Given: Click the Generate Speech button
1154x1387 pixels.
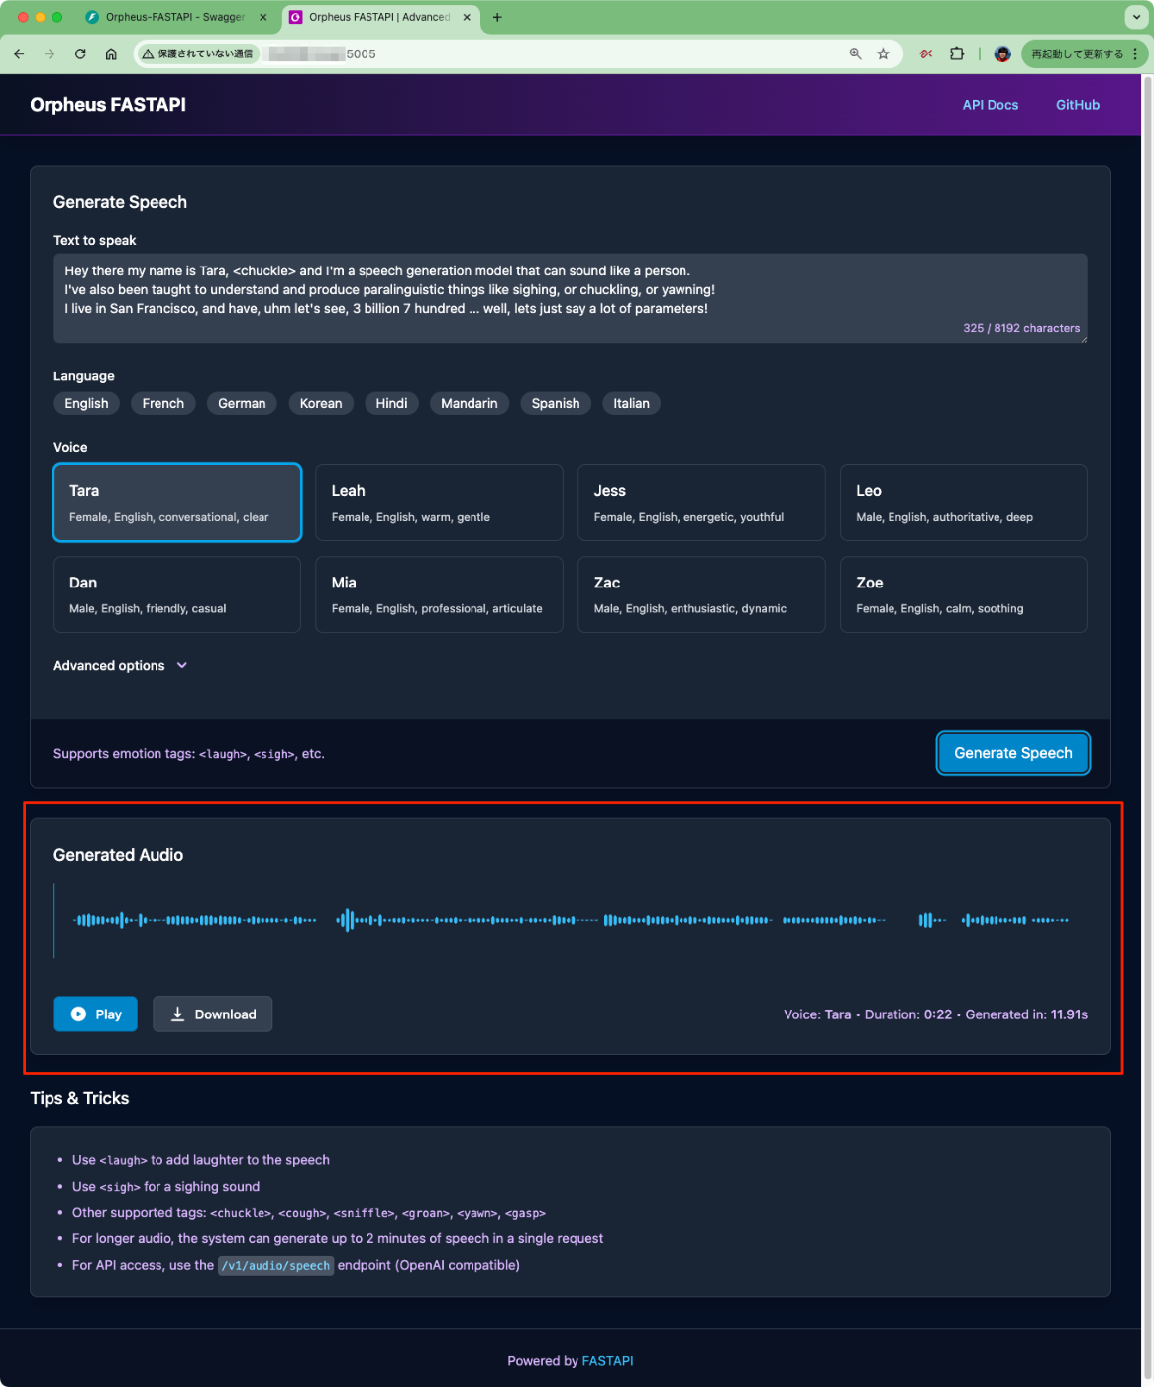Looking at the screenshot, I should coord(1013,753).
